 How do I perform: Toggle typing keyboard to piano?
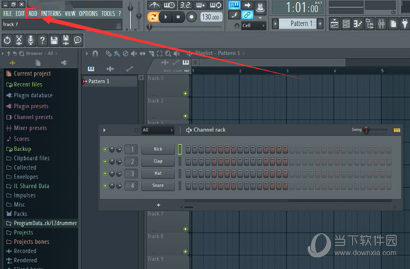tap(234, 5)
